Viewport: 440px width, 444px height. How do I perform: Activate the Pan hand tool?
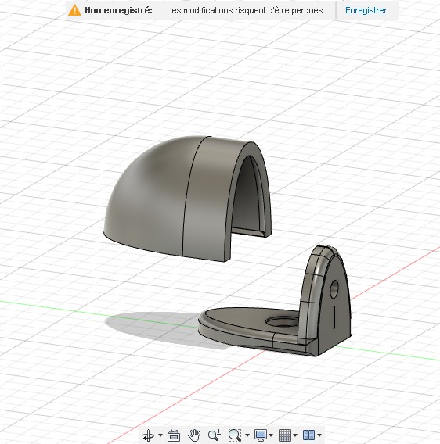tap(194, 435)
